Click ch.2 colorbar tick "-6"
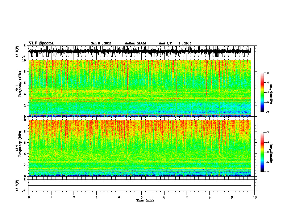Image resolution: width=287 pixels, height=221 pixels. click(x=267, y=162)
